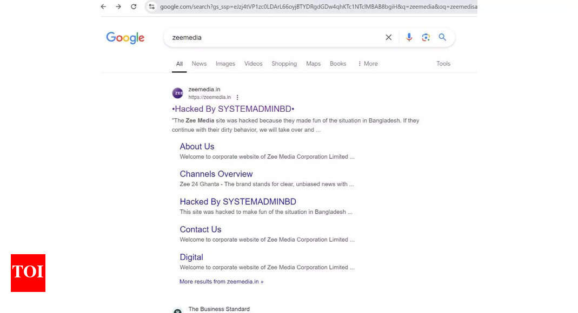
Task: Open the •Hacked By SYSTEMADMINBD• main result
Action: [x=233, y=109]
